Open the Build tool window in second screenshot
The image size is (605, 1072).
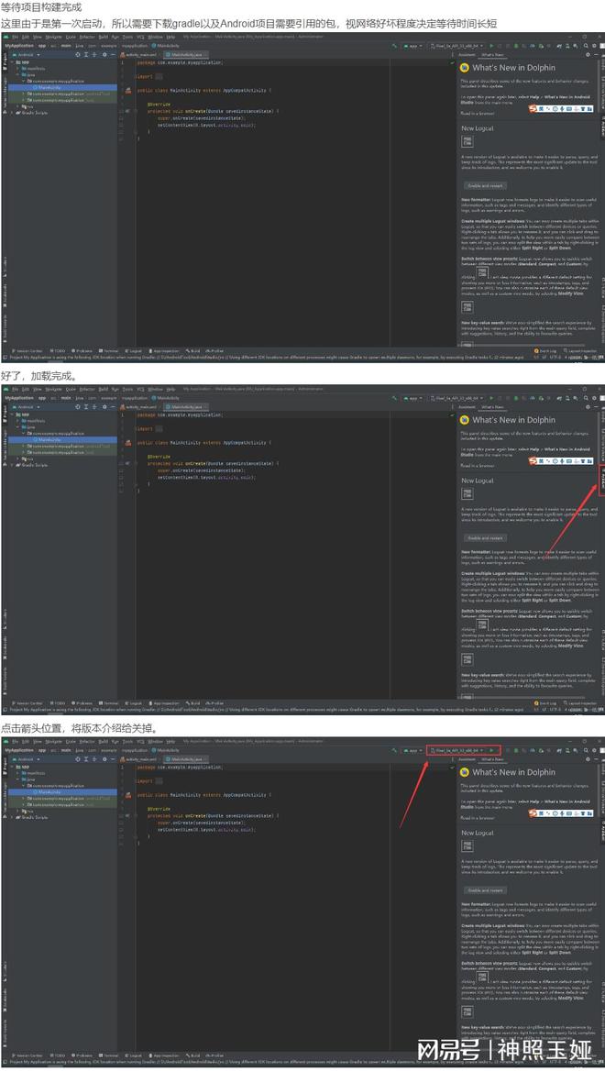point(194,702)
